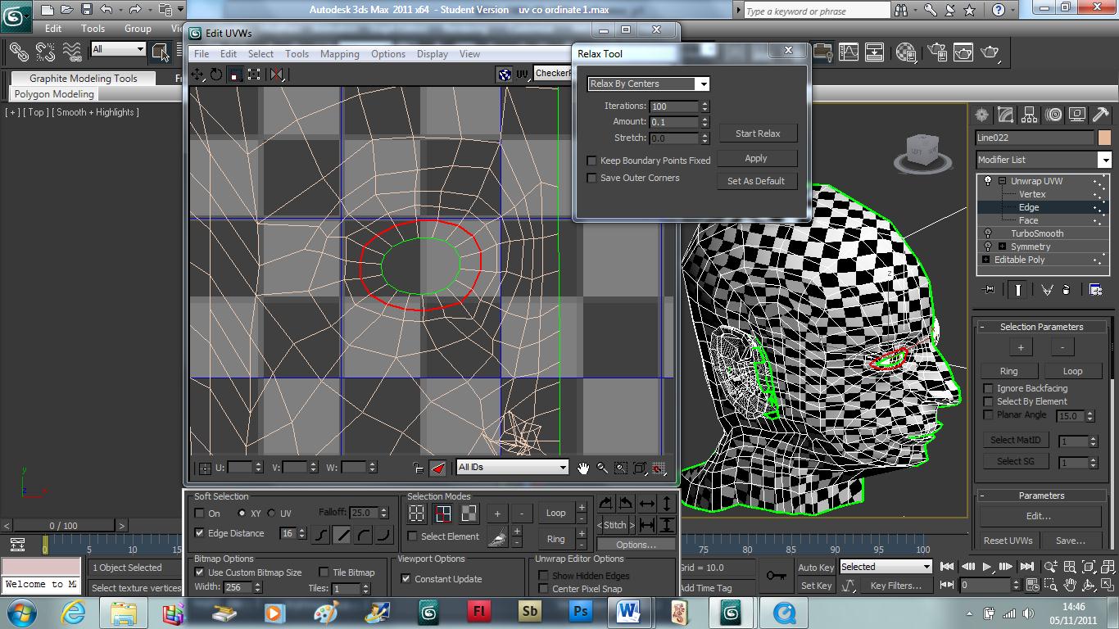
Task: Enable Select Element in Selection Modes
Action: [x=413, y=537]
